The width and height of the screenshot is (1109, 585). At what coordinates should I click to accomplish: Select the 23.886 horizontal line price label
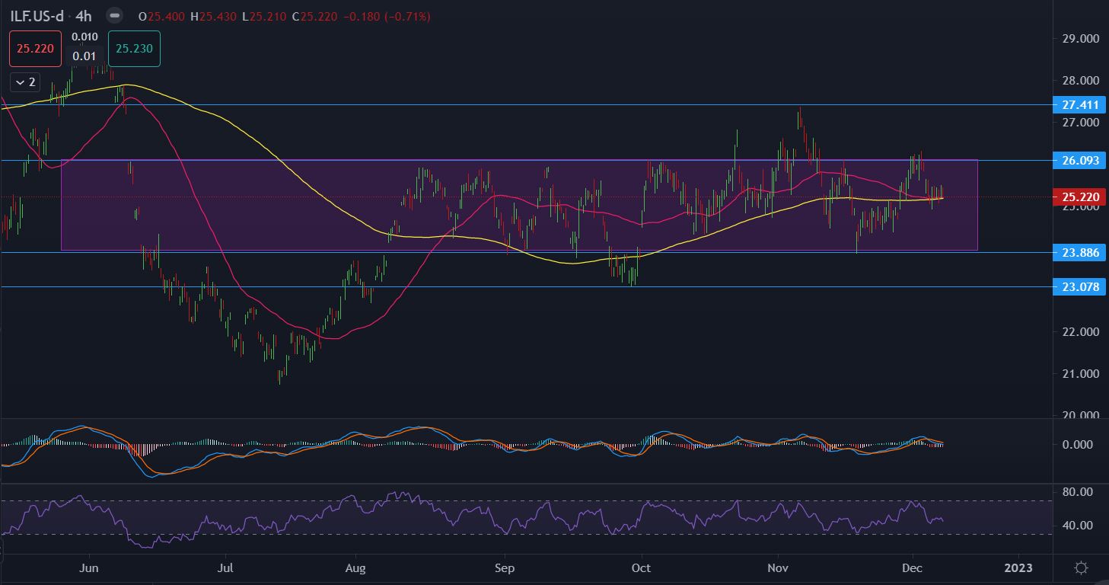pos(1079,252)
